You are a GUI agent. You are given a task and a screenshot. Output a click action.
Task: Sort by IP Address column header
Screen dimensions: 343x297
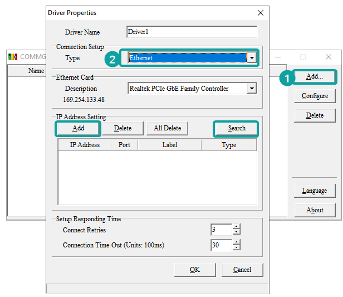[x=85, y=145]
